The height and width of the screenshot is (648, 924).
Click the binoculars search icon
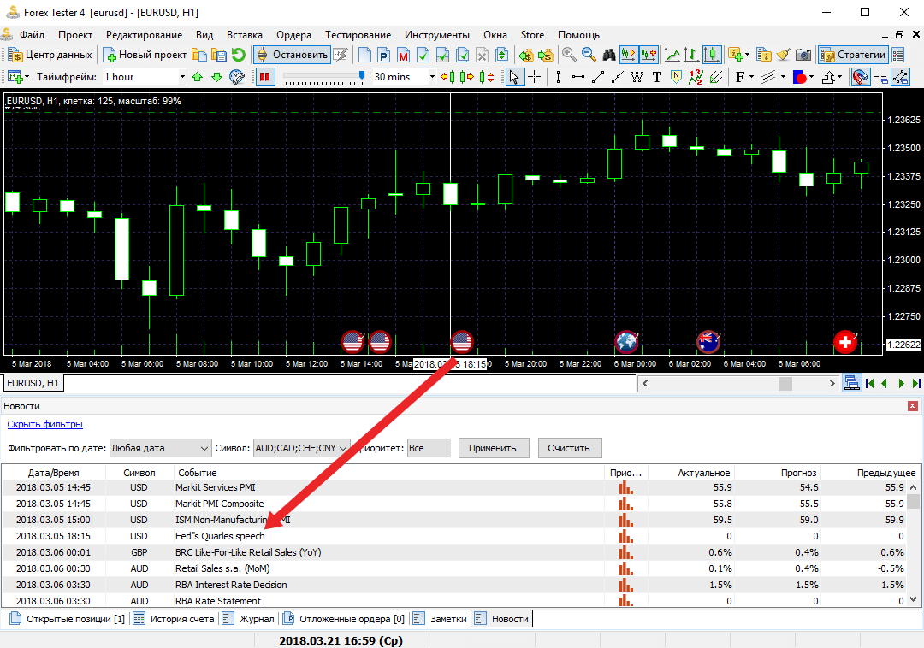(609, 55)
